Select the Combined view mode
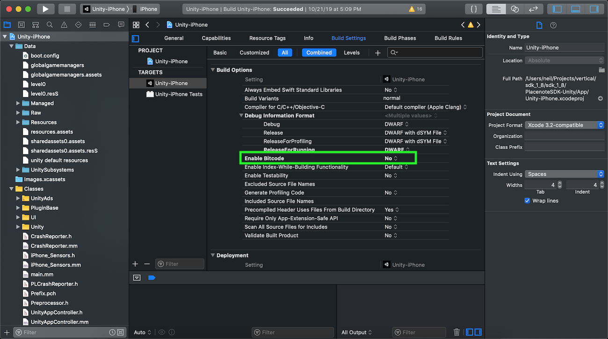The image size is (608, 339). click(x=319, y=53)
